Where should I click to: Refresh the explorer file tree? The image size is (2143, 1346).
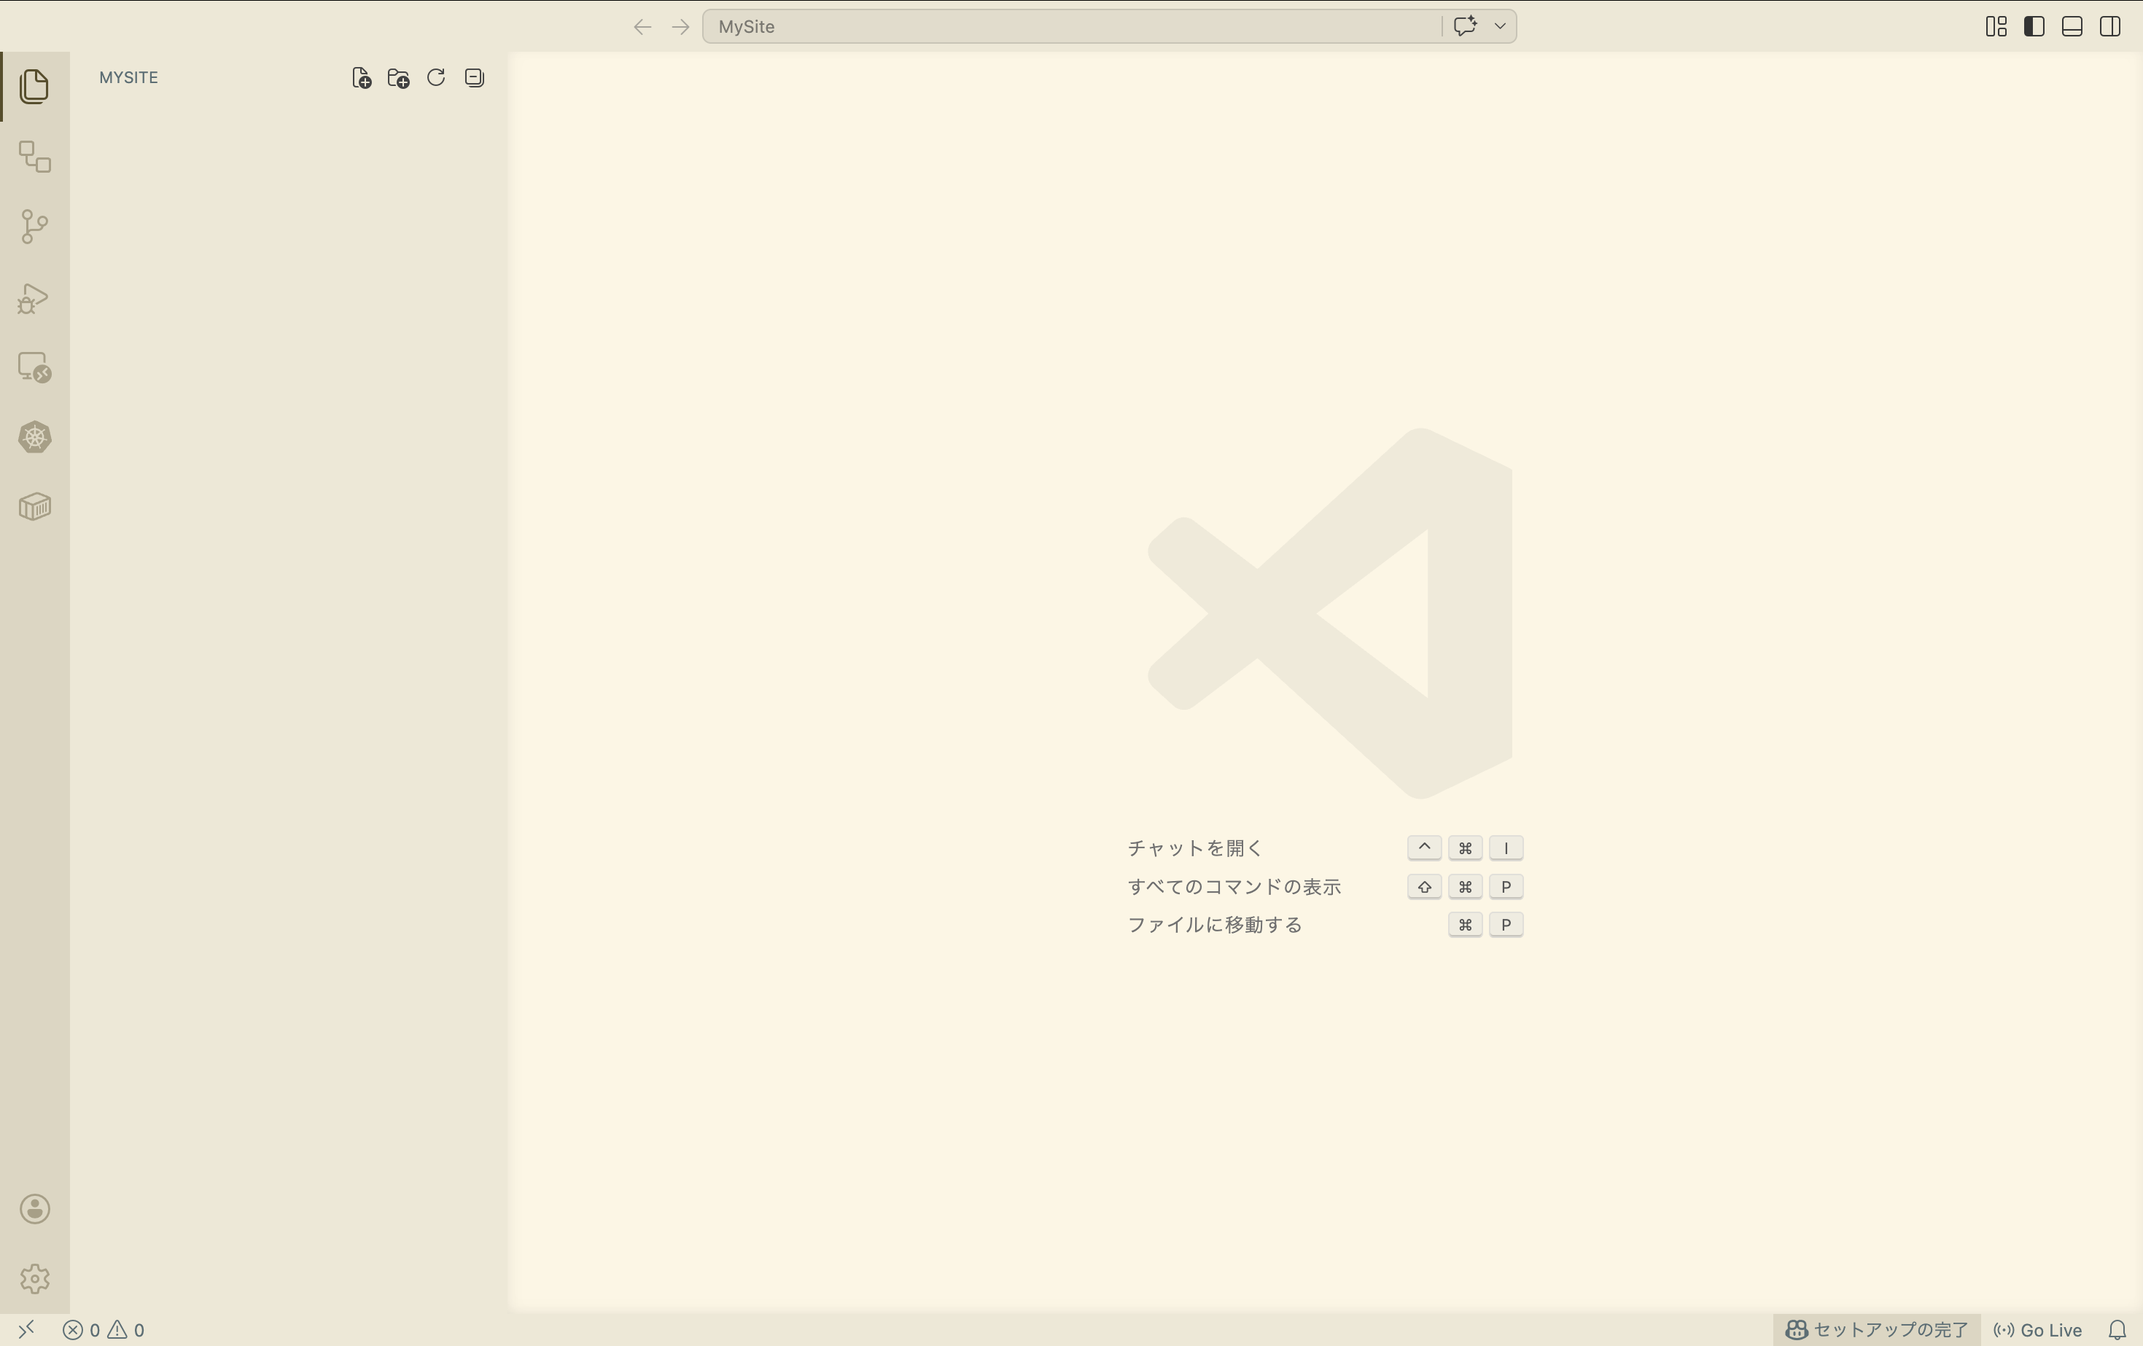(x=436, y=78)
